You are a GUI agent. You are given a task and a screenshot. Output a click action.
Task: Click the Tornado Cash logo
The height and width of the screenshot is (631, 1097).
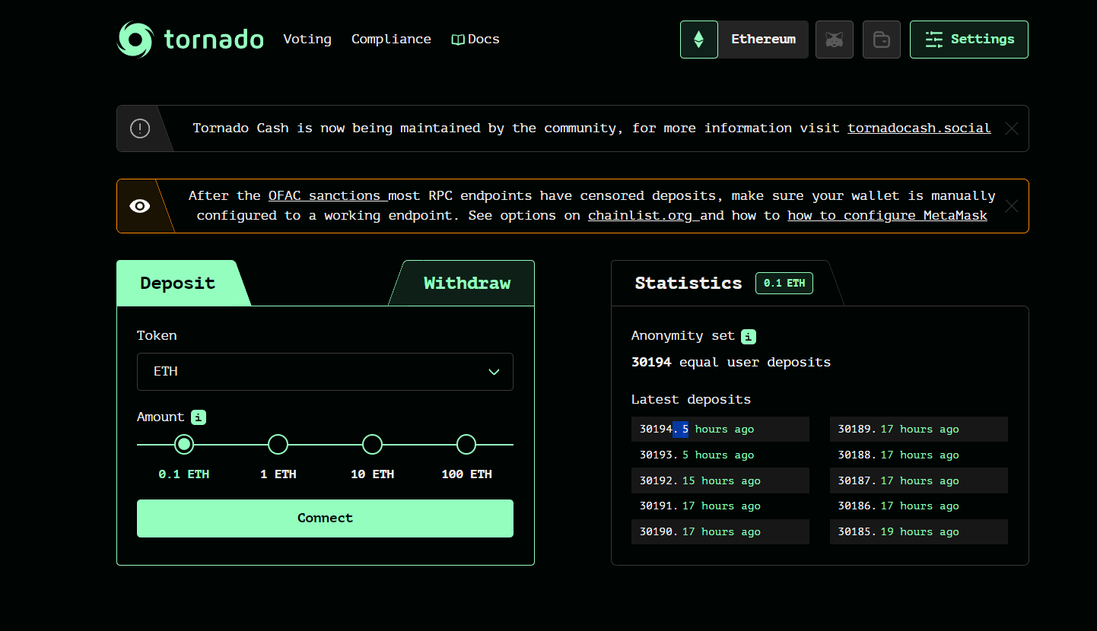pyautogui.click(x=135, y=39)
